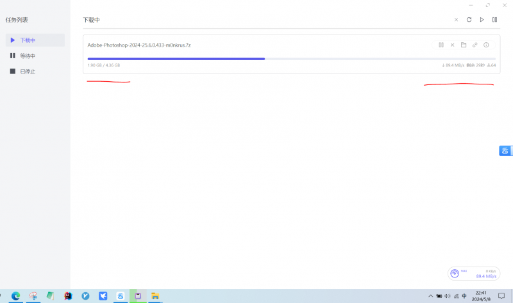Show task info for the Photoshop download

(486, 45)
